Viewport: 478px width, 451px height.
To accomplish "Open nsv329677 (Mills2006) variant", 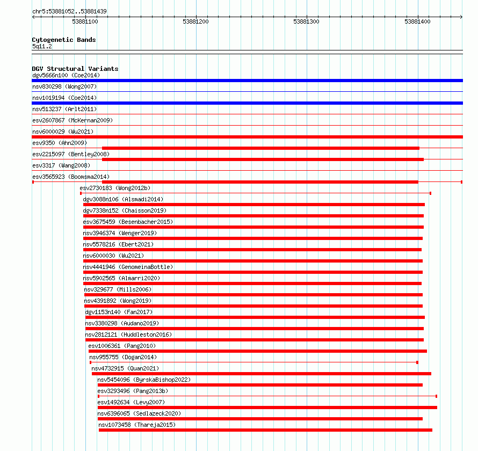I will click(118, 289).
